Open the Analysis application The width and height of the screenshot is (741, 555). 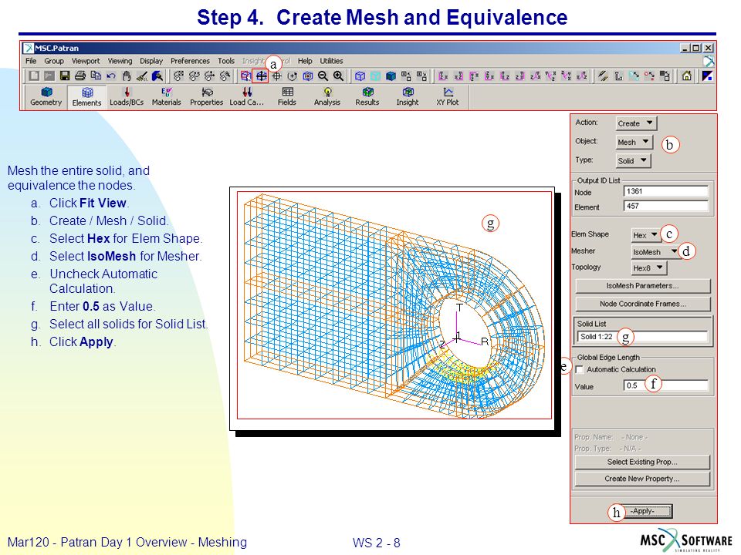327,97
